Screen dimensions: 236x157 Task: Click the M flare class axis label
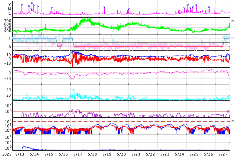10,9
